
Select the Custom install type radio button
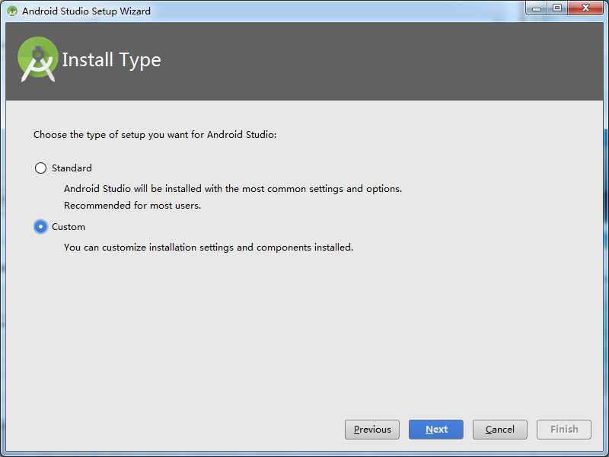tap(40, 226)
